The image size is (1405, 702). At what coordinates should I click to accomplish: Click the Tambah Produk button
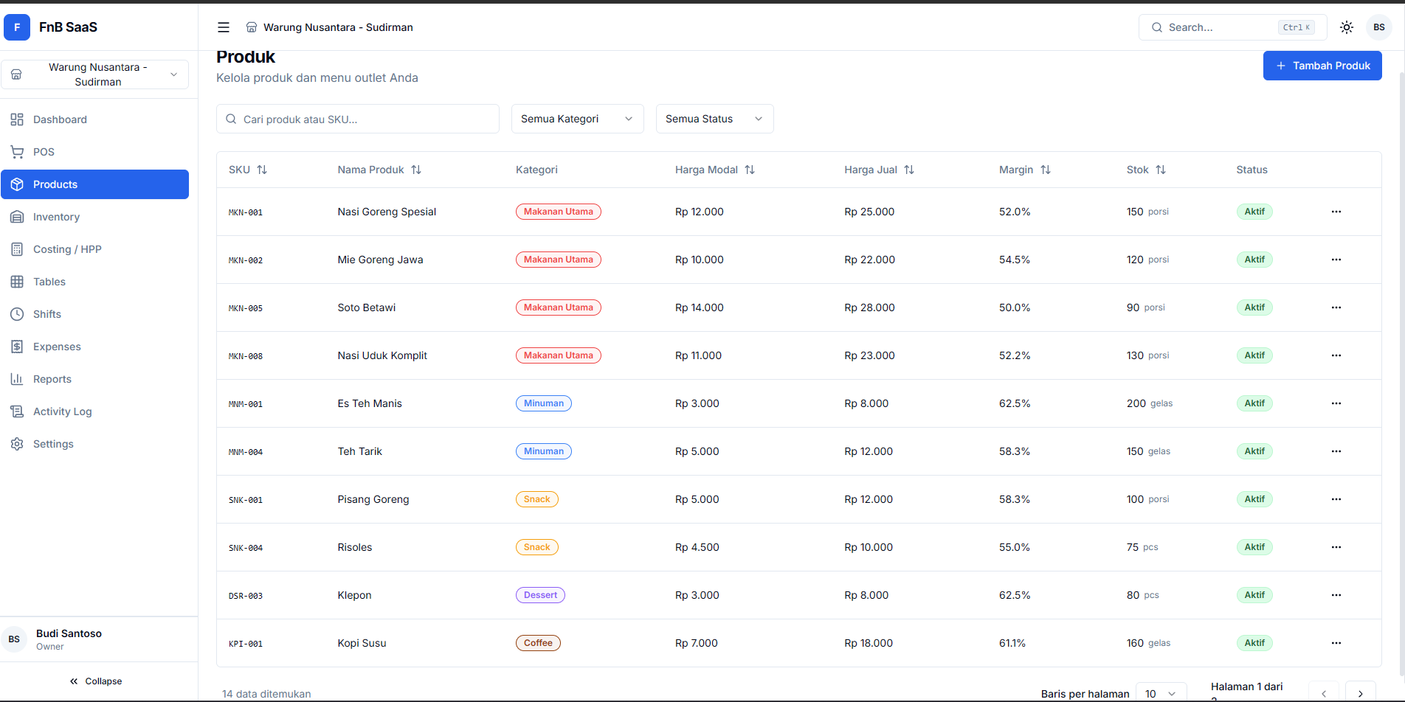[x=1322, y=66]
